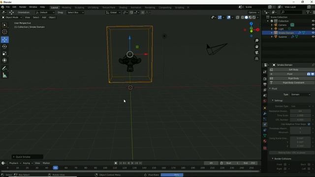
Task: Activate the Move tool
Action: [x=4, y=40]
